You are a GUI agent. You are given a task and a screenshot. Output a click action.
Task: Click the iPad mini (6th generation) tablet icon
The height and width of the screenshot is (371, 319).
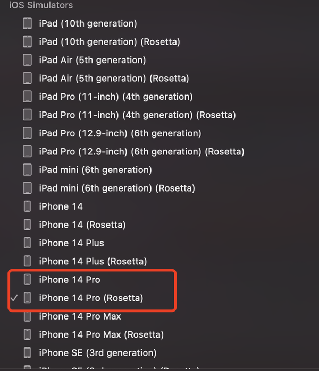[x=27, y=170]
